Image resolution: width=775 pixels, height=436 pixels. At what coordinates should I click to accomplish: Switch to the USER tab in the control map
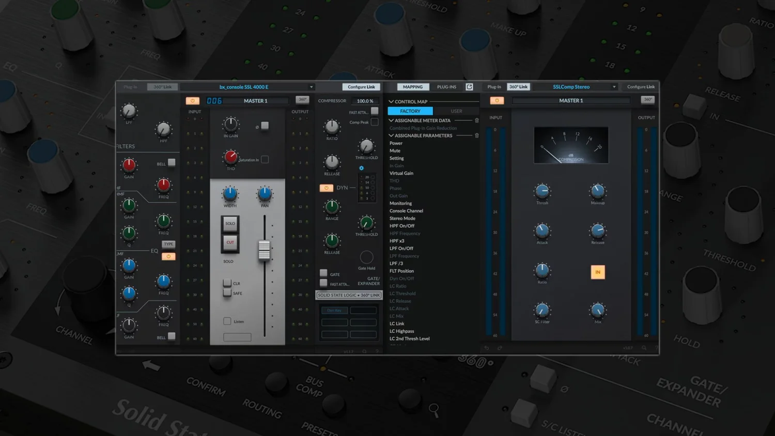click(456, 111)
